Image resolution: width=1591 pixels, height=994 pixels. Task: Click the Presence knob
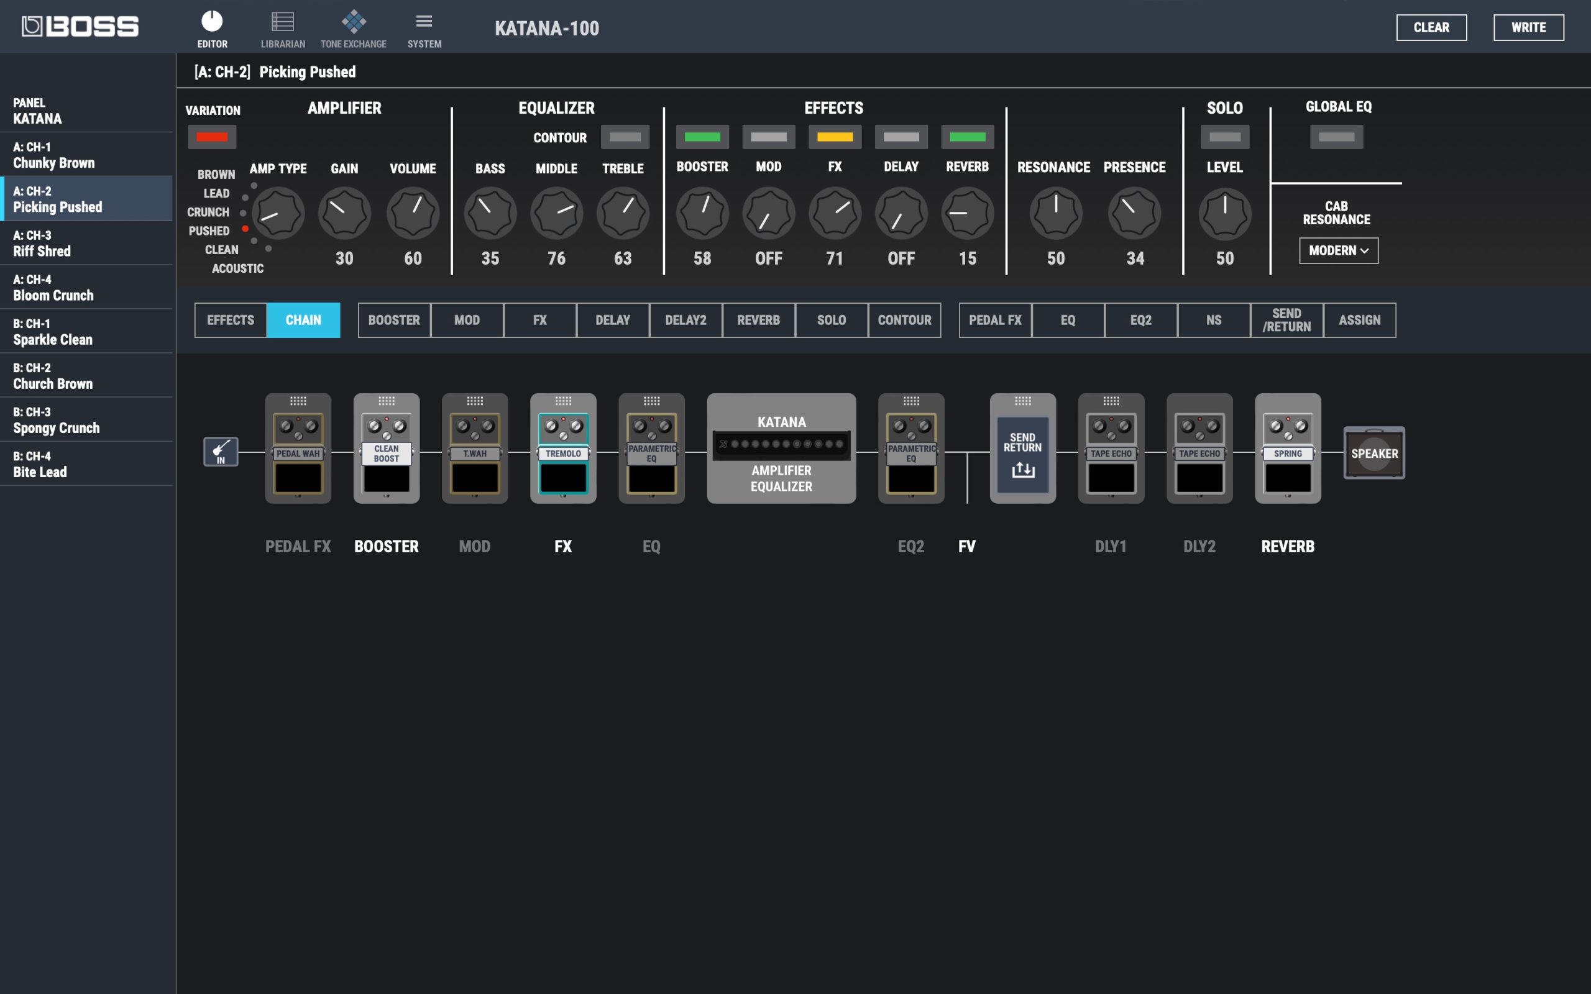[1135, 213]
